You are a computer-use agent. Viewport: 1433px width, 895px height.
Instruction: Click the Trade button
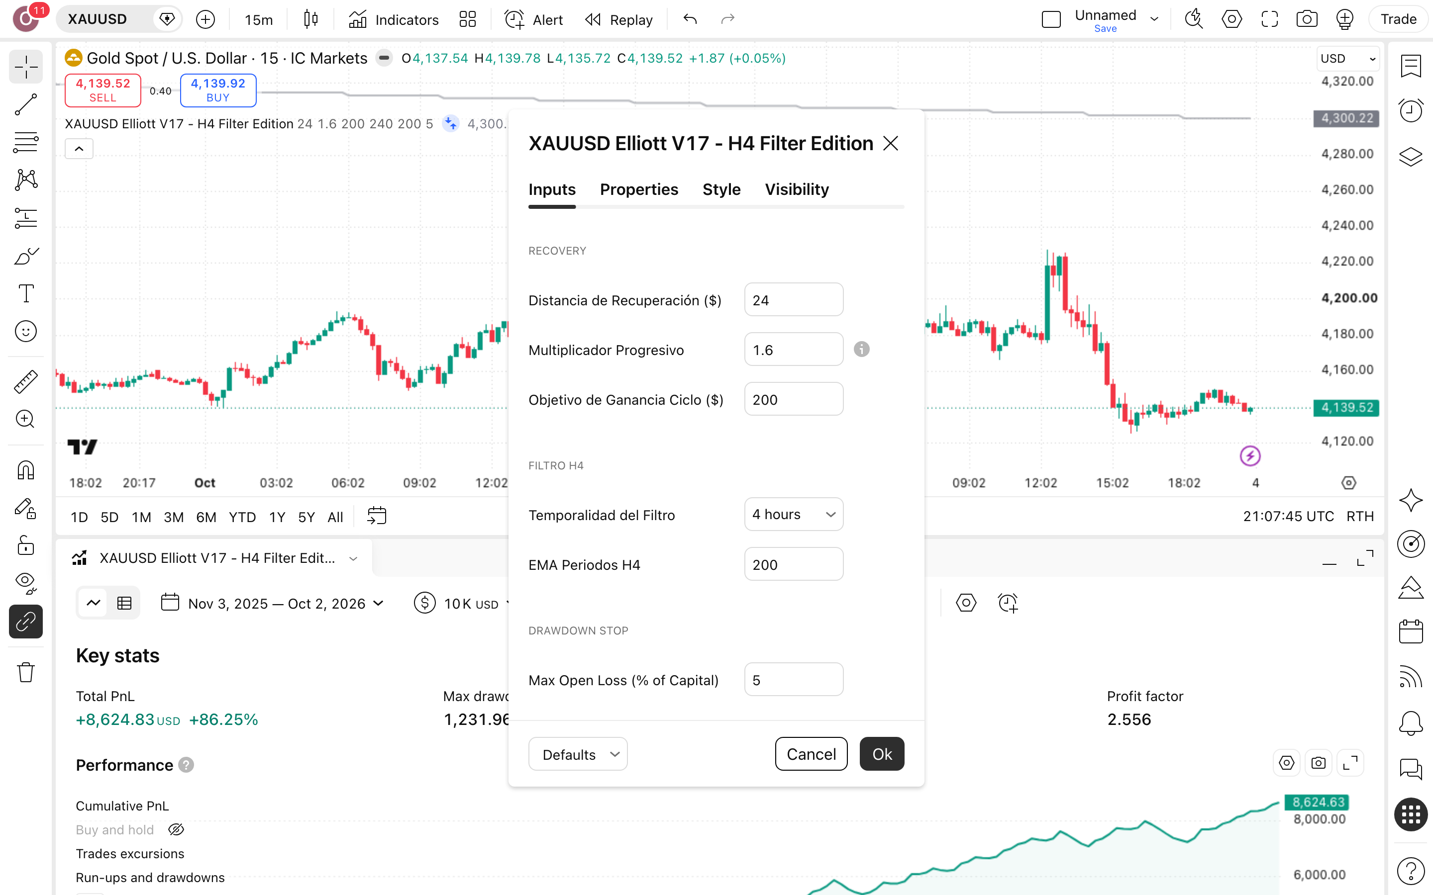pos(1399,19)
